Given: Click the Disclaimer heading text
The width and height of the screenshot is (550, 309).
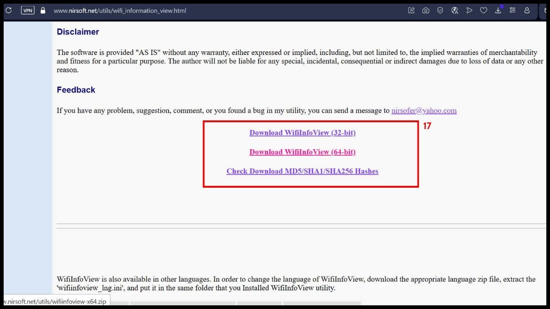Looking at the screenshot, I should point(78,32).
